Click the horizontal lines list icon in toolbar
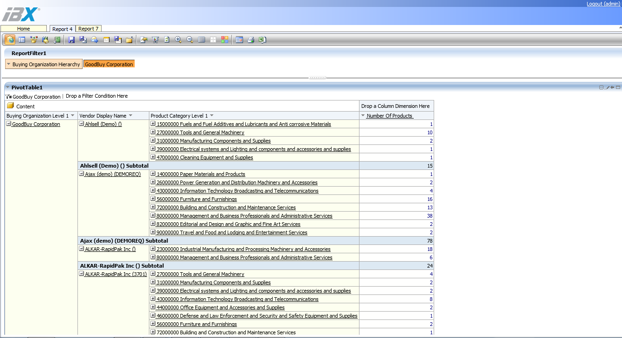Viewport: 622px width, 338px height. (x=201, y=40)
